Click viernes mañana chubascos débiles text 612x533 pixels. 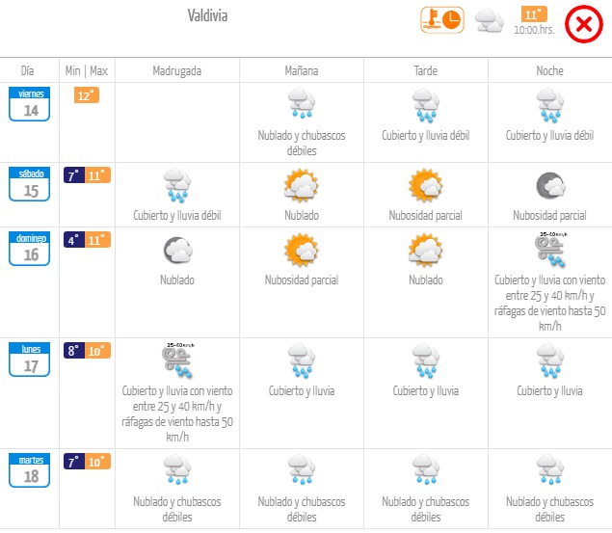(302, 143)
